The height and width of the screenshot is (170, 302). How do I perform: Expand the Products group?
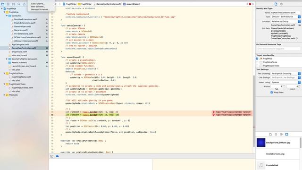pos(4,95)
